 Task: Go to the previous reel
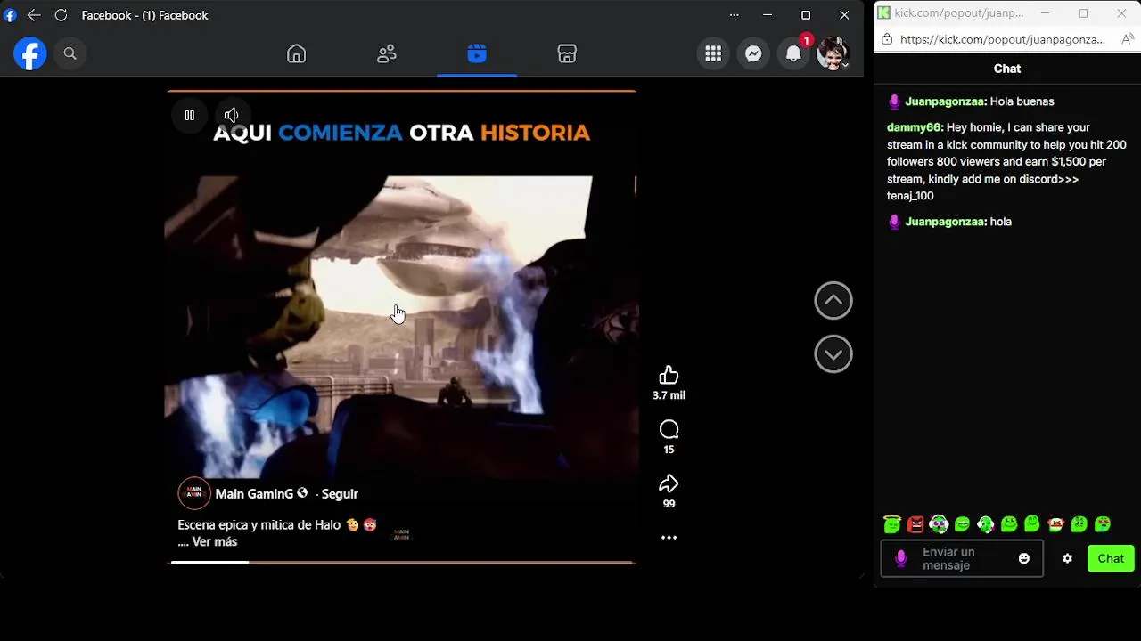pyautogui.click(x=833, y=301)
